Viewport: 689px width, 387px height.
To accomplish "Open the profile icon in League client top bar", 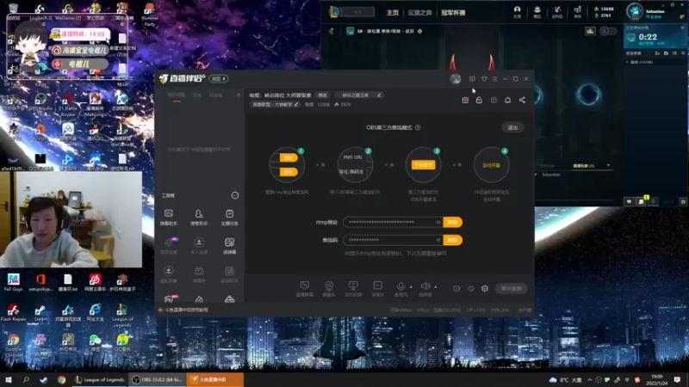I will click(518, 12).
